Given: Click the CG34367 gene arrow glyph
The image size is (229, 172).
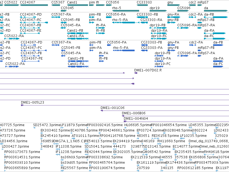Looking at the screenshot, I should pos(34,5).
